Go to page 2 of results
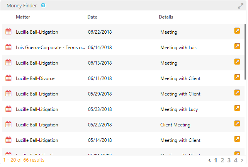This screenshot has height=167, width=248. pyautogui.click(x=223, y=160)
